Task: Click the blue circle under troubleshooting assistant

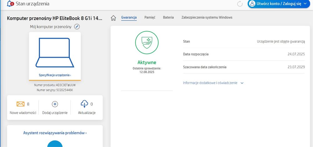Action: click(x=55, y=144)
